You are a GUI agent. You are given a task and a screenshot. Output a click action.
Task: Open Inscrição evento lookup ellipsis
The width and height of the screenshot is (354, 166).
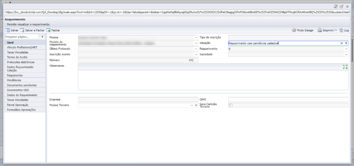pyautogui.click(x=196, y=55)
